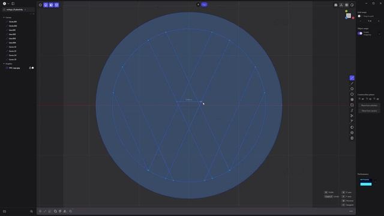
Task: Select the Polygon tool in right toolbar
Action: 352,94
